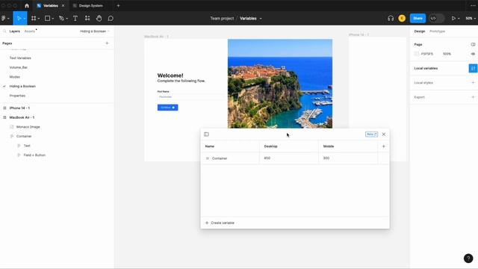Select the Properties page
Viewport: 478px width, 269px height.
pyautogui.click(x=17, y=96)
